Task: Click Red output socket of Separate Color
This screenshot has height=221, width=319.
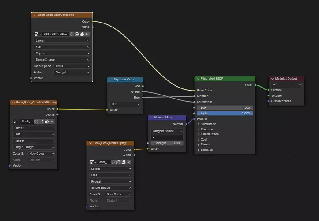Action: pos(143,86)
